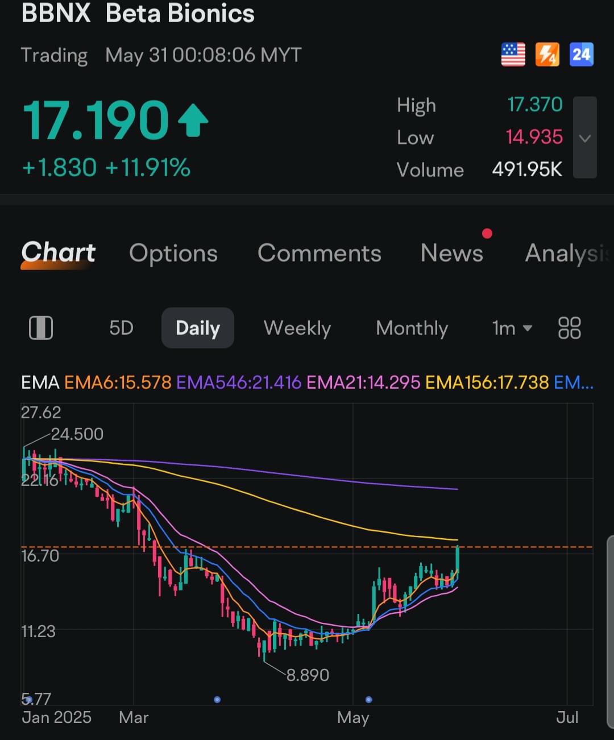Tap the 8.890 low price annotation

pyautogui.click(x=308, y=675)
